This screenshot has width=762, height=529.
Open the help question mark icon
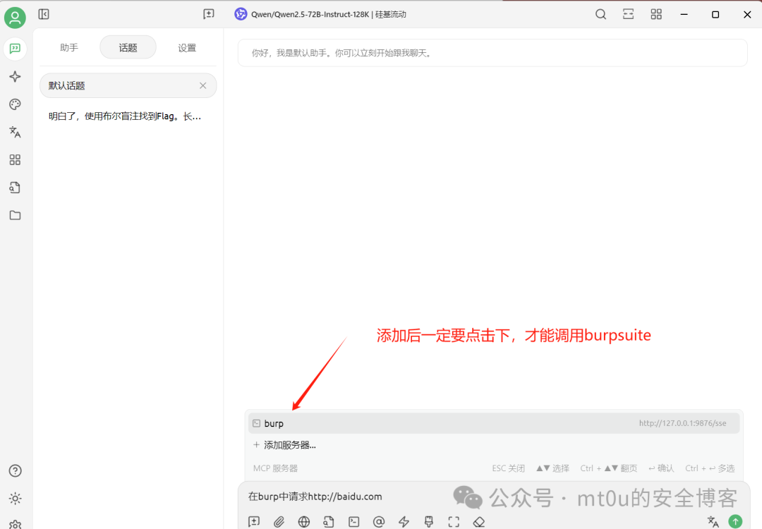pyautogui.click(x=15, y=470)
